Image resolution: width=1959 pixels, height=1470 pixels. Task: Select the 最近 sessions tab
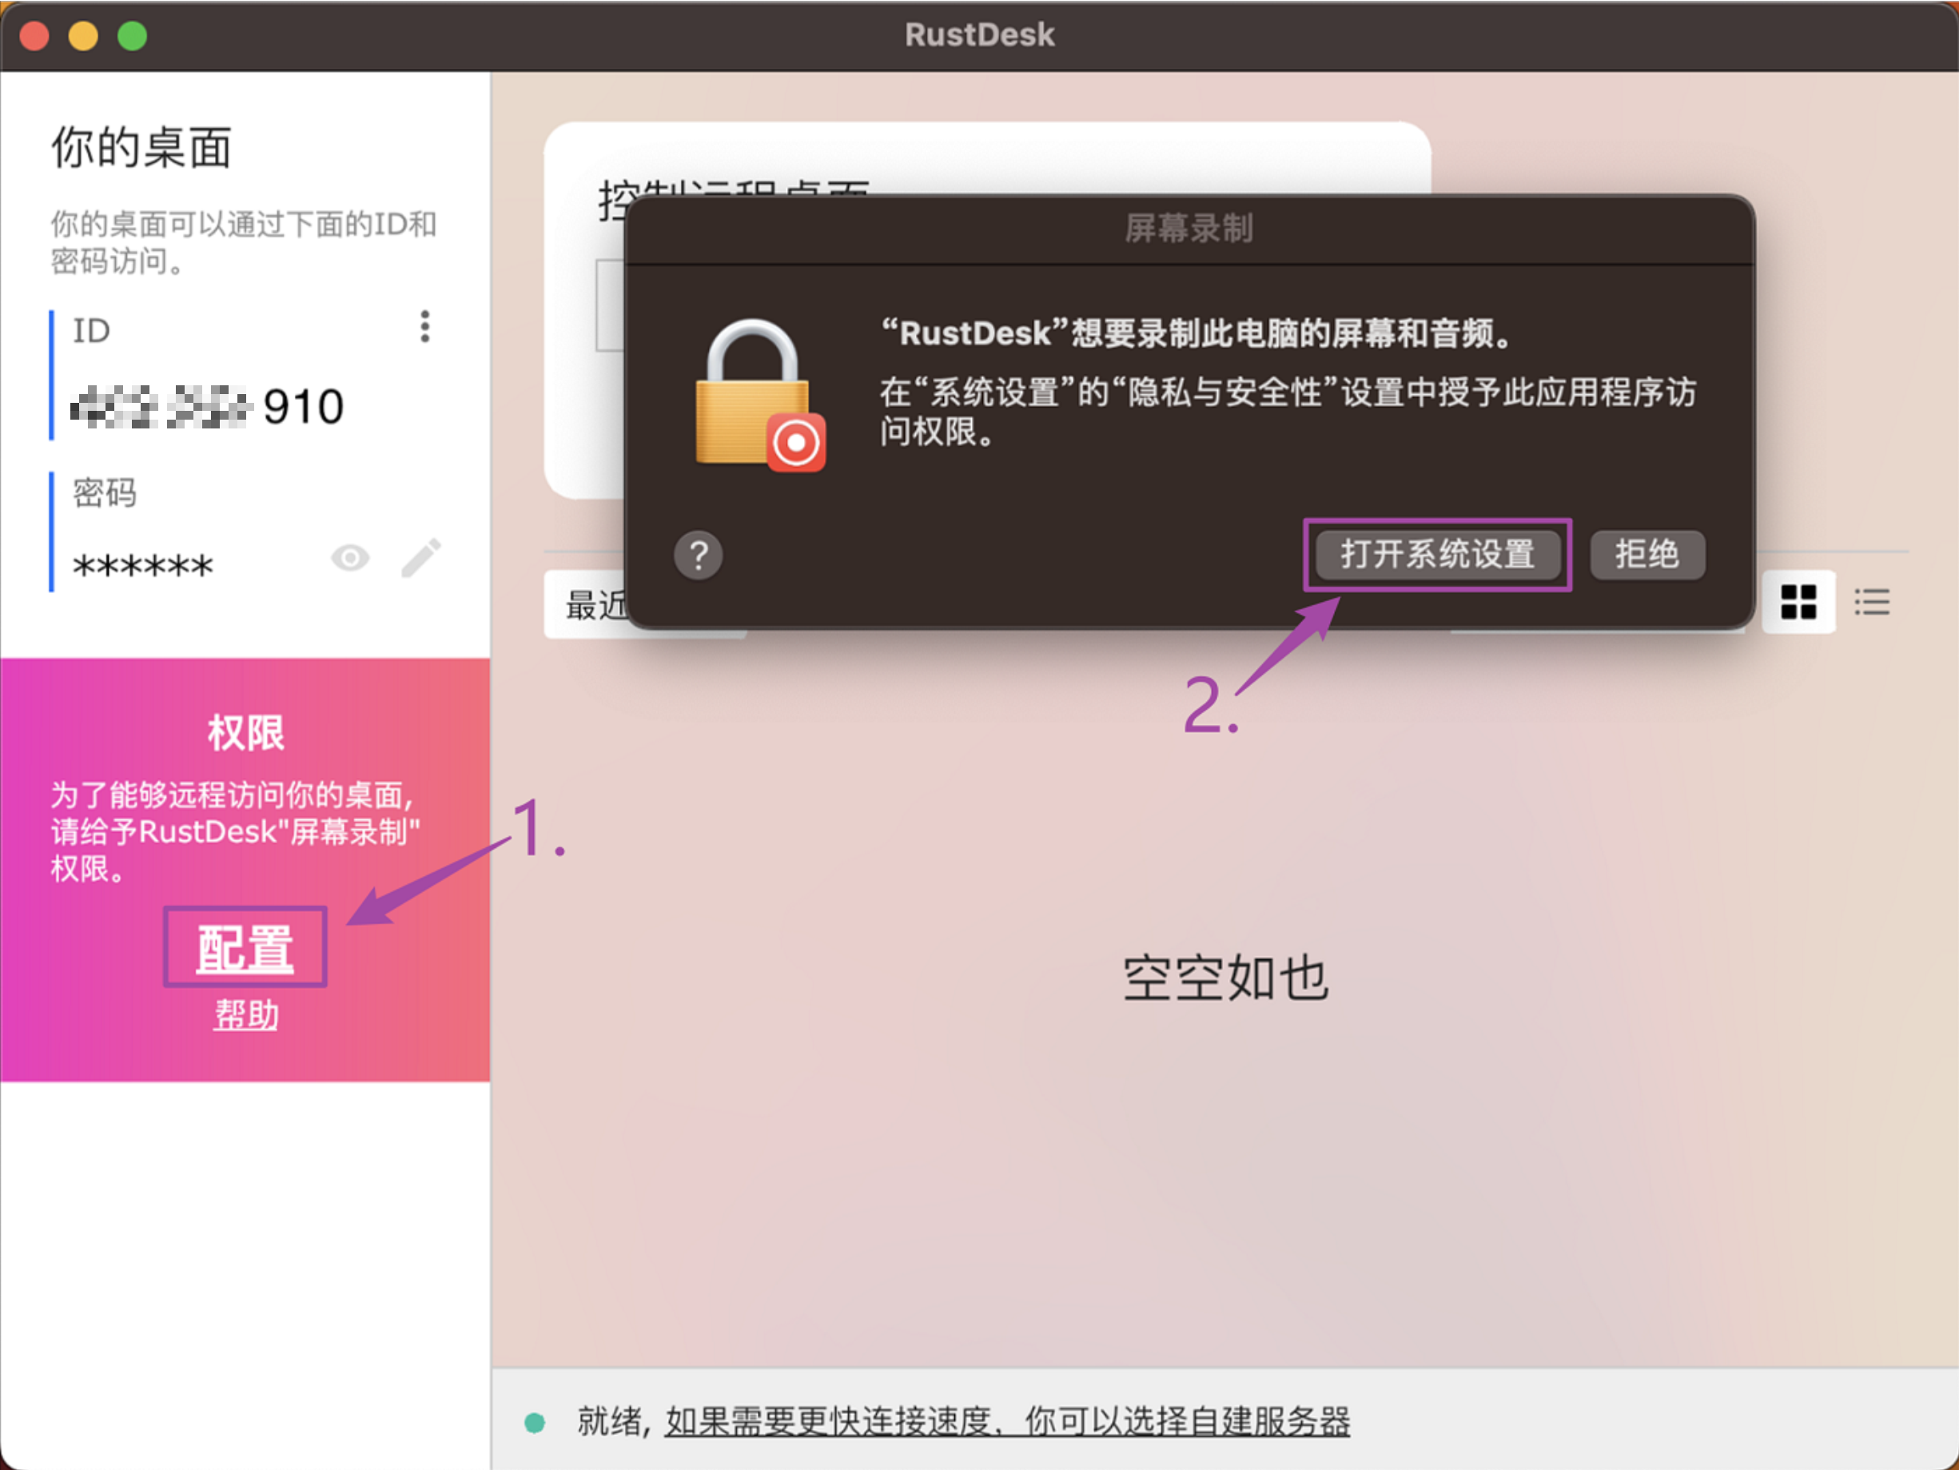click(595, 606)
